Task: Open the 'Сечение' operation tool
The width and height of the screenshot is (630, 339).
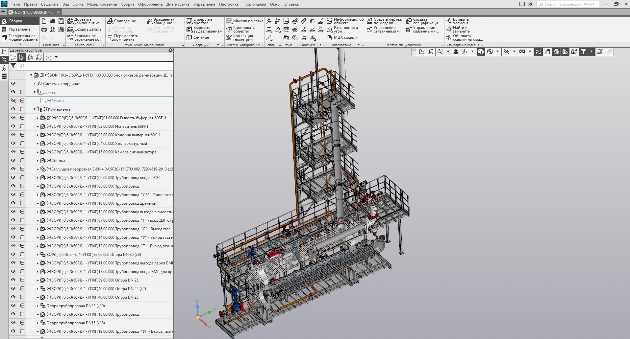Action: click(x=189, y=37)
